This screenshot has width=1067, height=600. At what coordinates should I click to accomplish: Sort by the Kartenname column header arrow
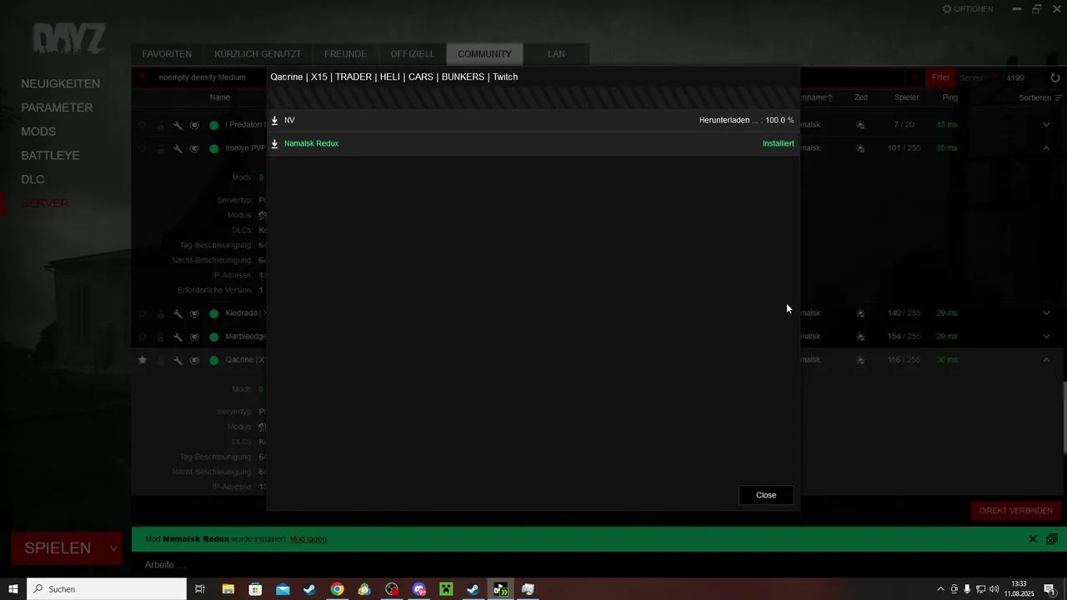click(x=830, y=97)
